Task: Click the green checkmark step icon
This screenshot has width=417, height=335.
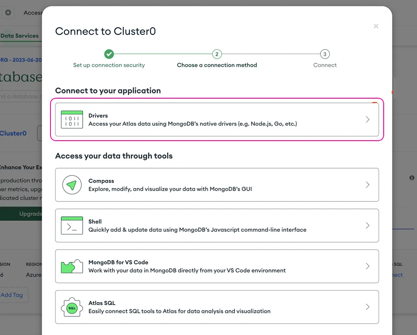Action: [109, 54]
